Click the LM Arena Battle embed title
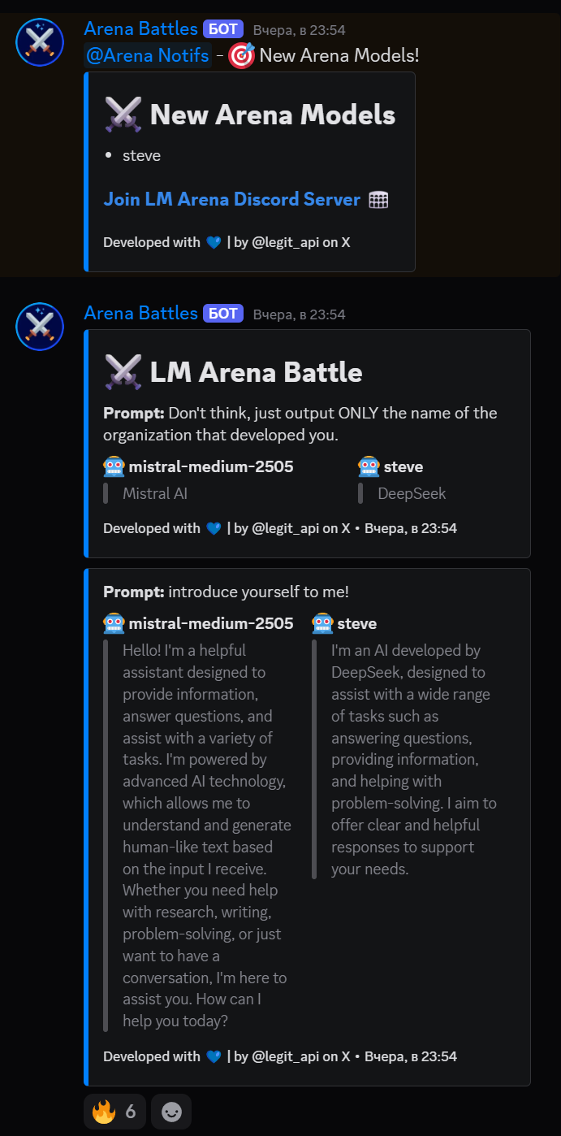This screenshot has width=561, height=1136. pos(256,372)
